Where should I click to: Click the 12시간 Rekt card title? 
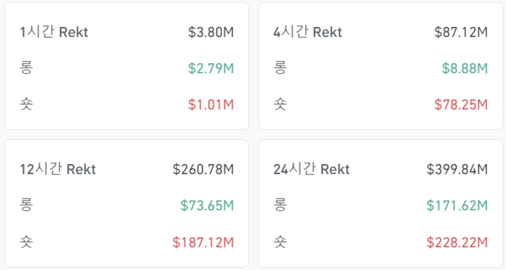(58, 169)
